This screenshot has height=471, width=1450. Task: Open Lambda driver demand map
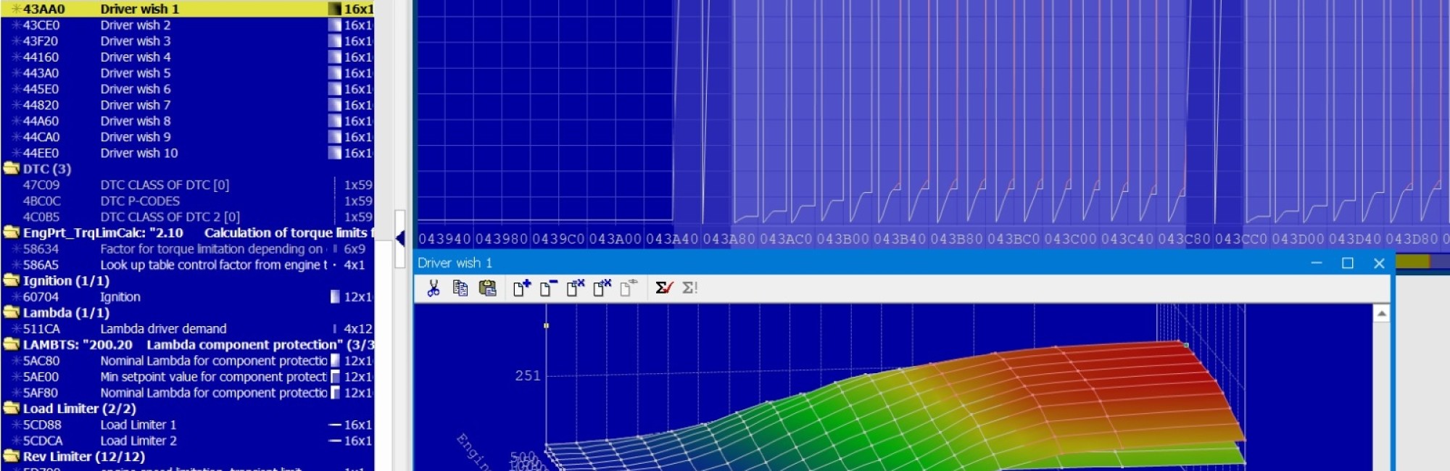coord(163,329)
